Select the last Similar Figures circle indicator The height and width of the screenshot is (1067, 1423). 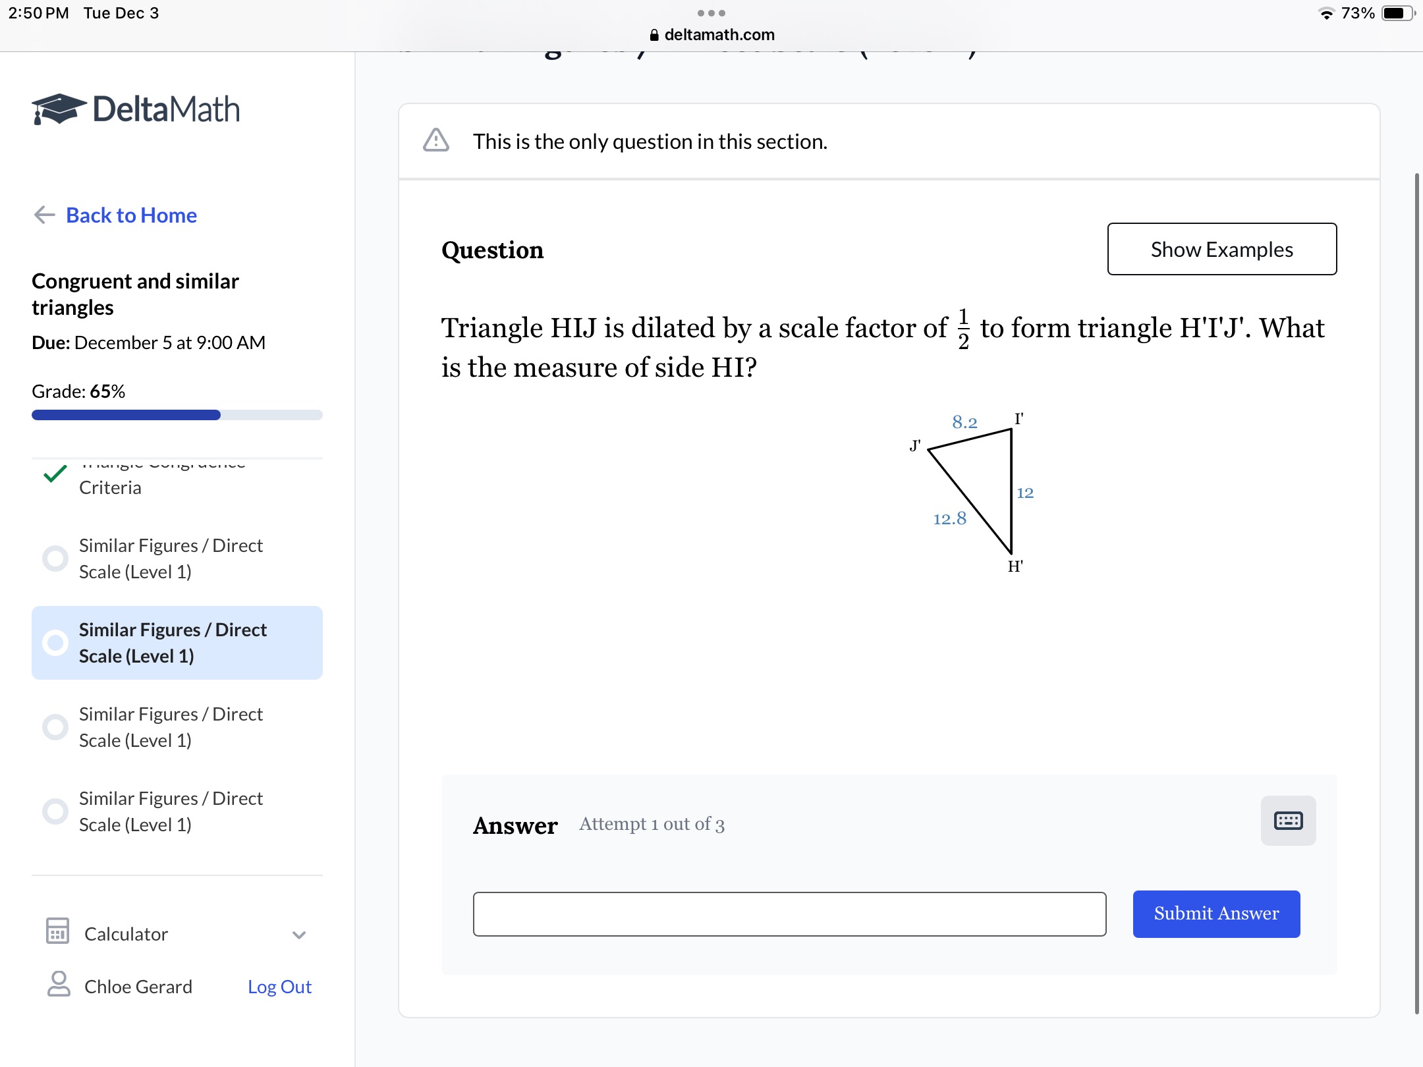click(55, 811)
